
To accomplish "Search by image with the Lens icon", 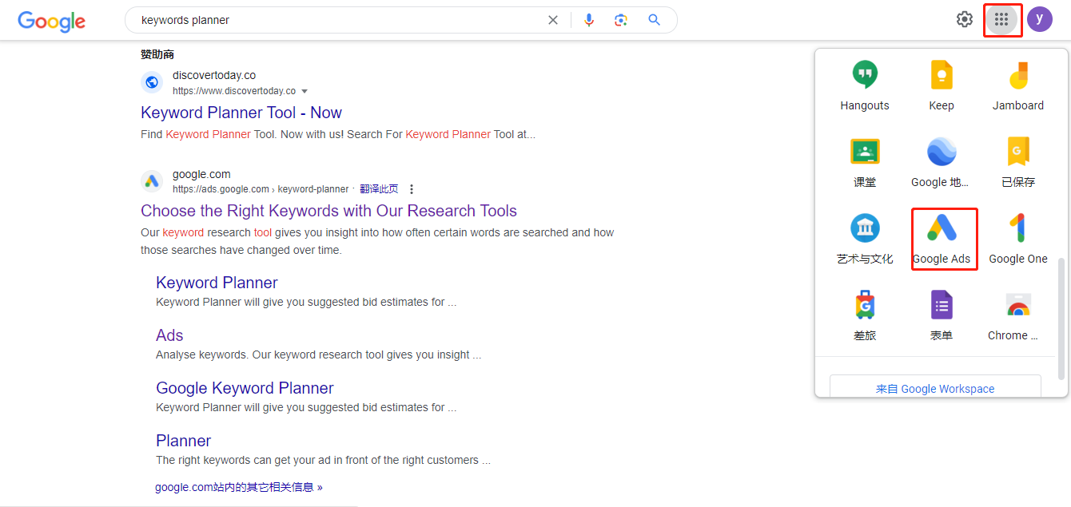I will (621, 20).
